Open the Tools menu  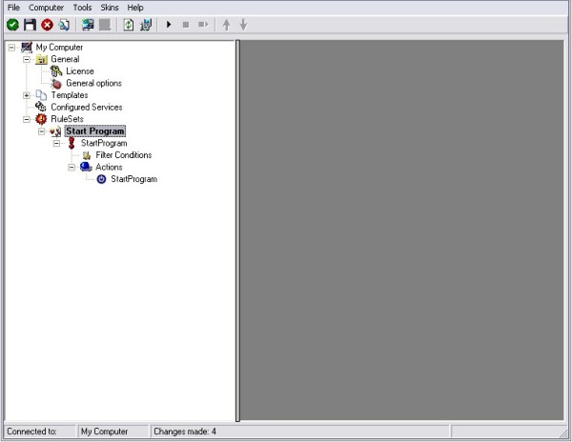click(x=83, y=8)
